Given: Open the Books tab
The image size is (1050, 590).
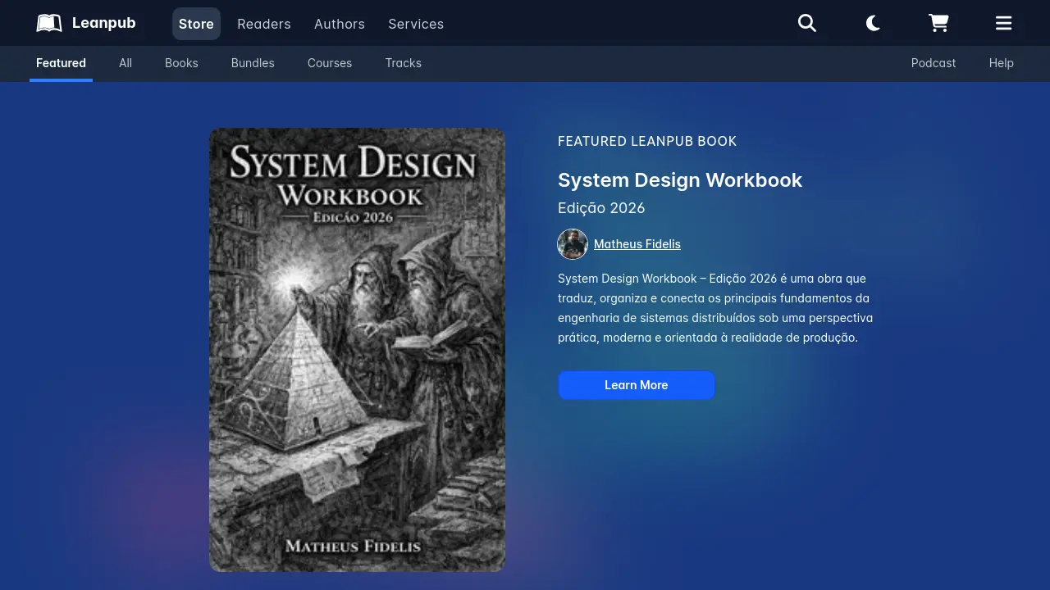Looking at the screenshot, I should (181, 62).
